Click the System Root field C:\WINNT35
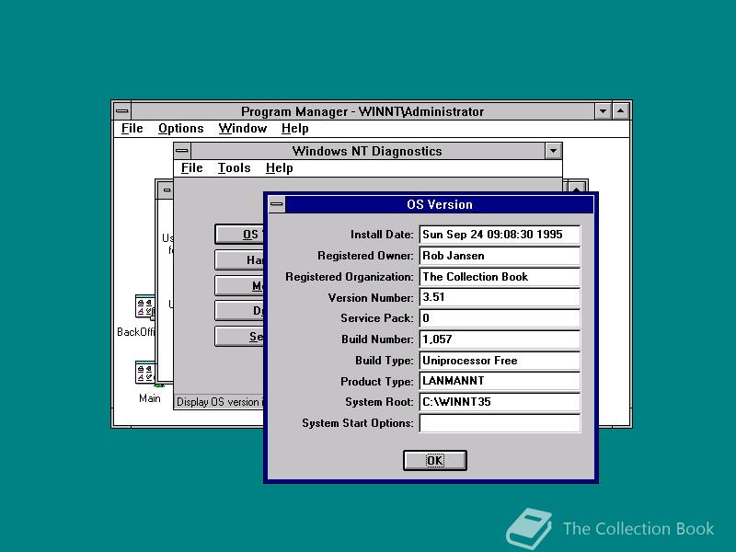Viewport: 736px width, 552px height. point(500,402)
